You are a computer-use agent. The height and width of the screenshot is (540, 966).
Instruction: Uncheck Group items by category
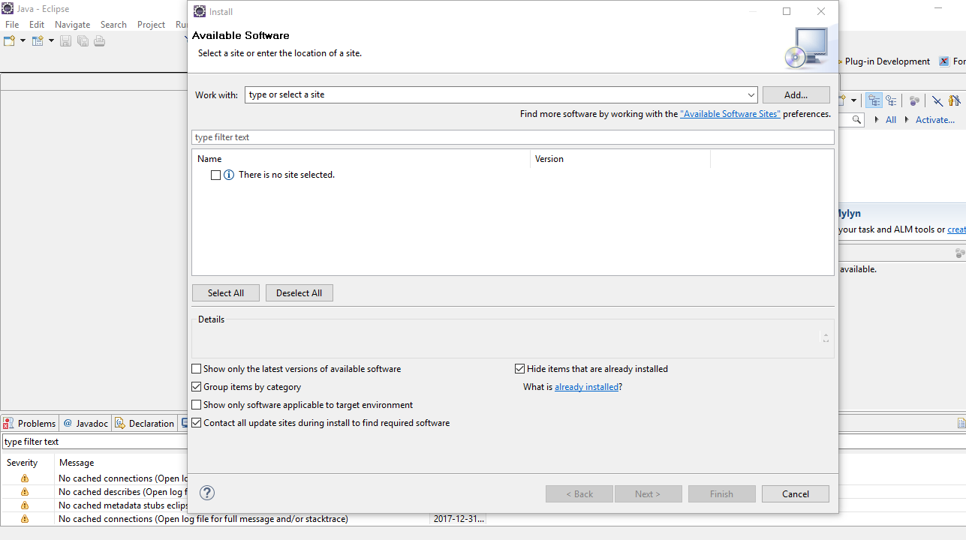coord(197,387)
